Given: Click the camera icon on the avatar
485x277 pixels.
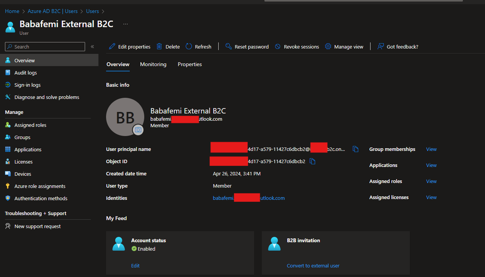Looking at the screenshot, I should tap(138, 130).
